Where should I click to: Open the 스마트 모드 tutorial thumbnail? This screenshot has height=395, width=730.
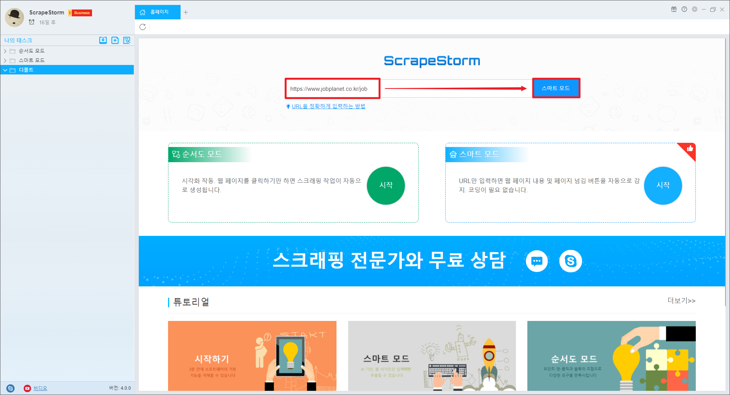(432, 355)
